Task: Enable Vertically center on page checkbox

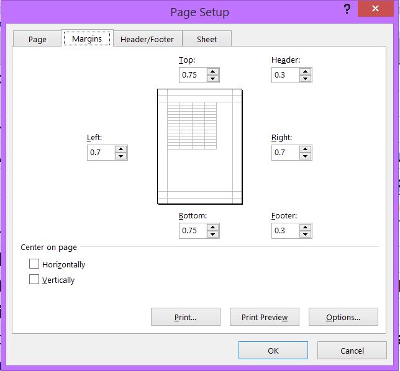Action: coord(34,279)
